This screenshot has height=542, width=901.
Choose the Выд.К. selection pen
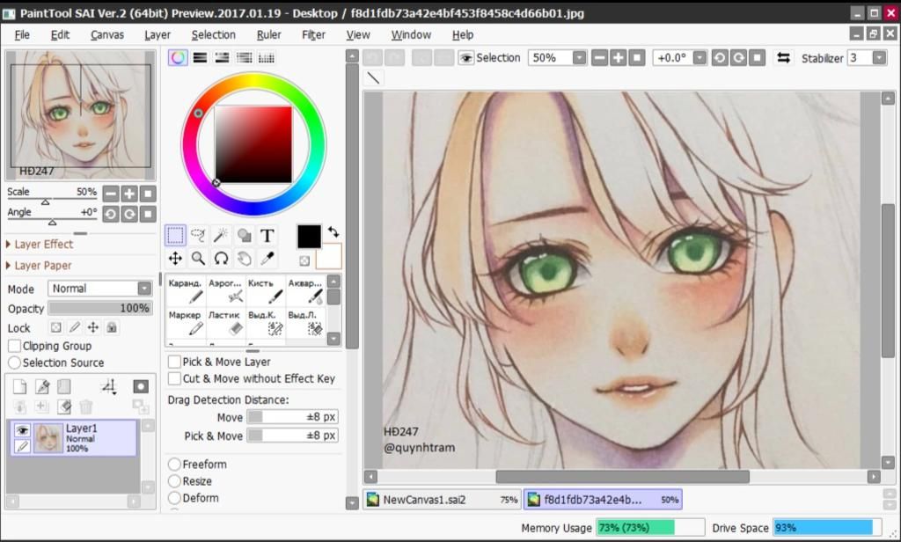coord(265,322)
